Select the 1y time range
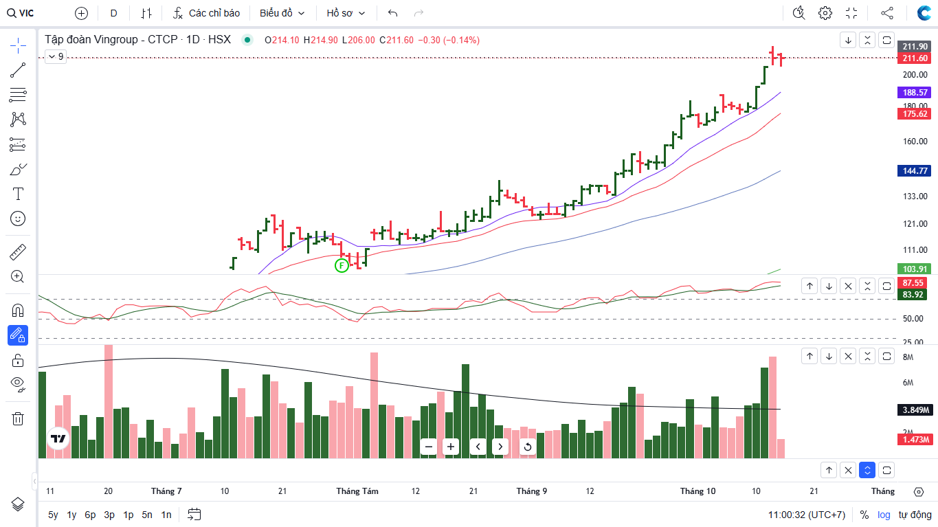The width and height of the screenshot is (938, 527). pos(71,515)
